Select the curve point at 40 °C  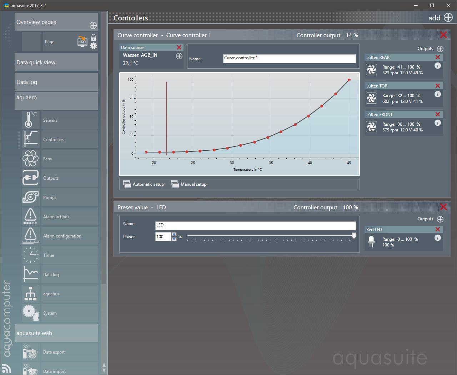[x=308, y=116]
